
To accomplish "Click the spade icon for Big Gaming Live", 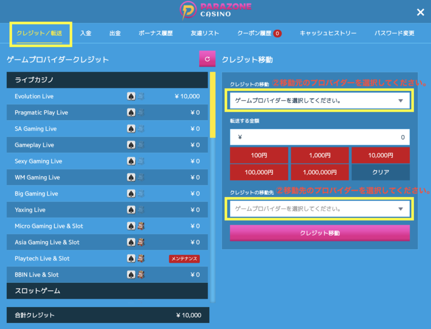I will tap(131, 193).
